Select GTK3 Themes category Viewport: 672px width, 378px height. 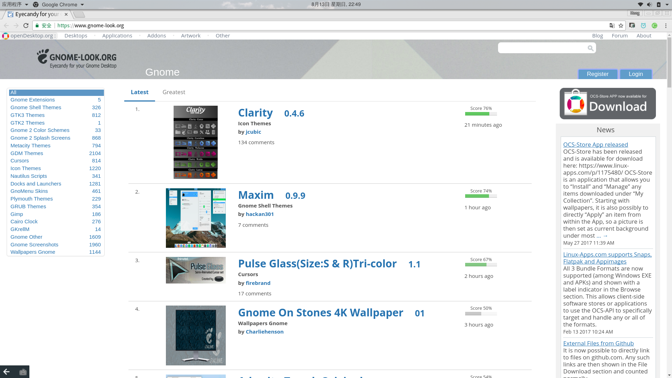tap(27, 115)
